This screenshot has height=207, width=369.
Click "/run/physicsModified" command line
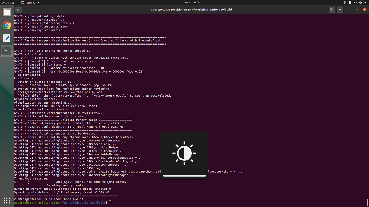click(38, 30)
